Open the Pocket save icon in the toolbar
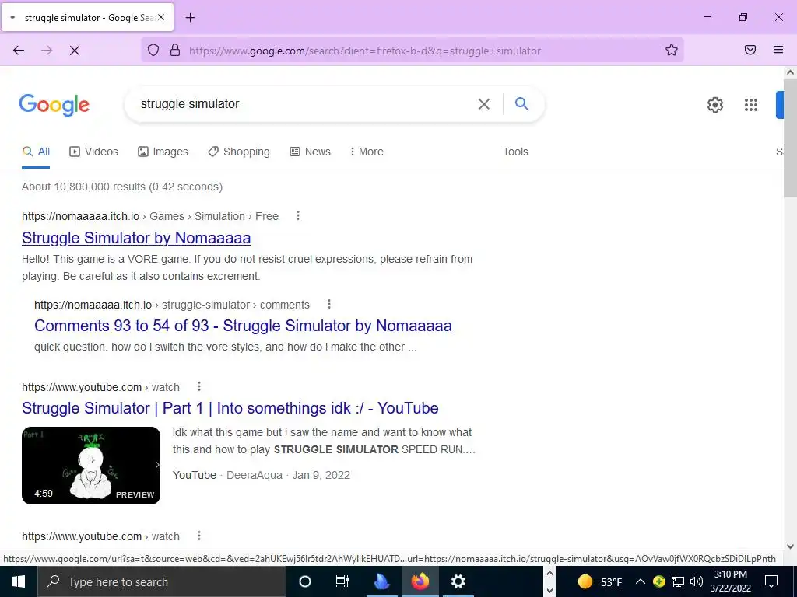This screenshot has height=597, width=797. (x=750, y=50)
